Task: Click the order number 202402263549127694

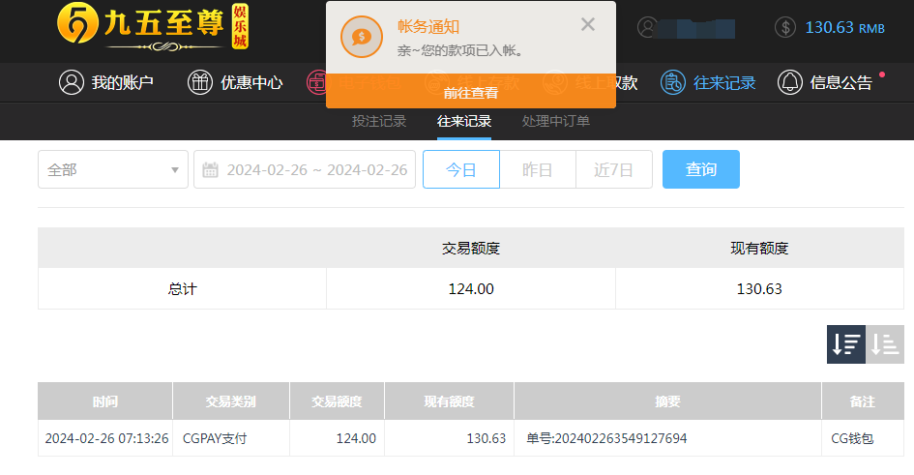Action: pyautogui.click(x=620, y=438)
